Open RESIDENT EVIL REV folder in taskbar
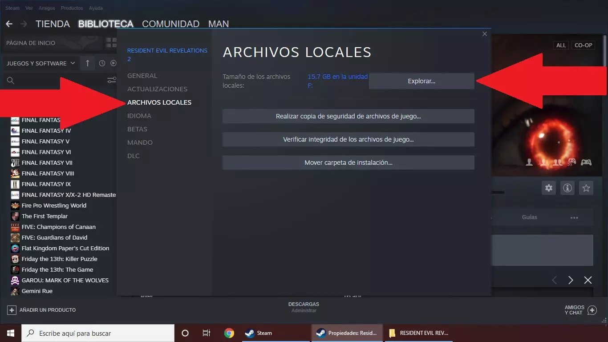608x342 pixels. click(419, 333)
